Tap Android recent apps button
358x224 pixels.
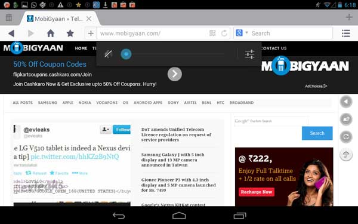point(240,216)
